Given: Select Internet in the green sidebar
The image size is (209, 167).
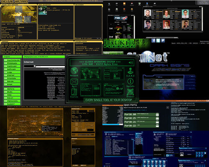Looking at the screenshot, I should (x=12, y=75).
